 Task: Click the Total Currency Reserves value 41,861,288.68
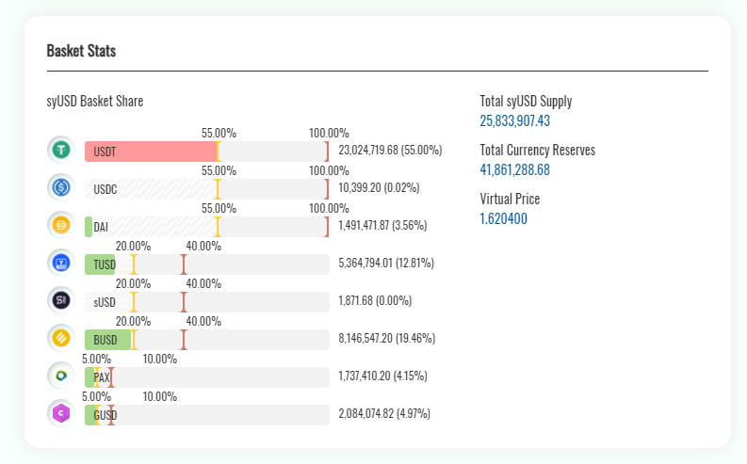514,169
